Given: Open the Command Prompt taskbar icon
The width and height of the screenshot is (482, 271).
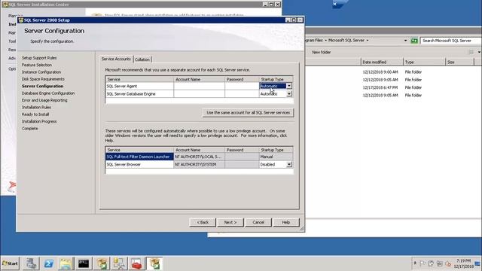Looking at the screenshot, I should 84,263.
